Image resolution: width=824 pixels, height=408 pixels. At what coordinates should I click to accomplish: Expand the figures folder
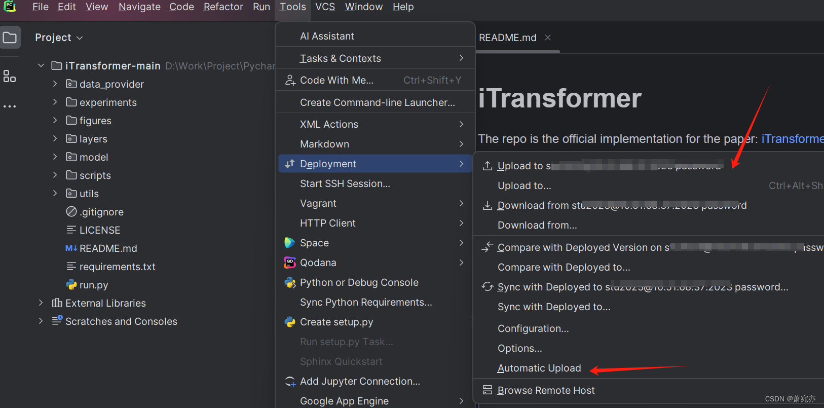pyautogui.click(x=55, y=120)
